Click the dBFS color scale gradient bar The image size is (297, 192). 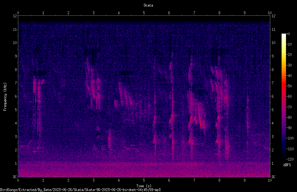click(x=283, y=96)
